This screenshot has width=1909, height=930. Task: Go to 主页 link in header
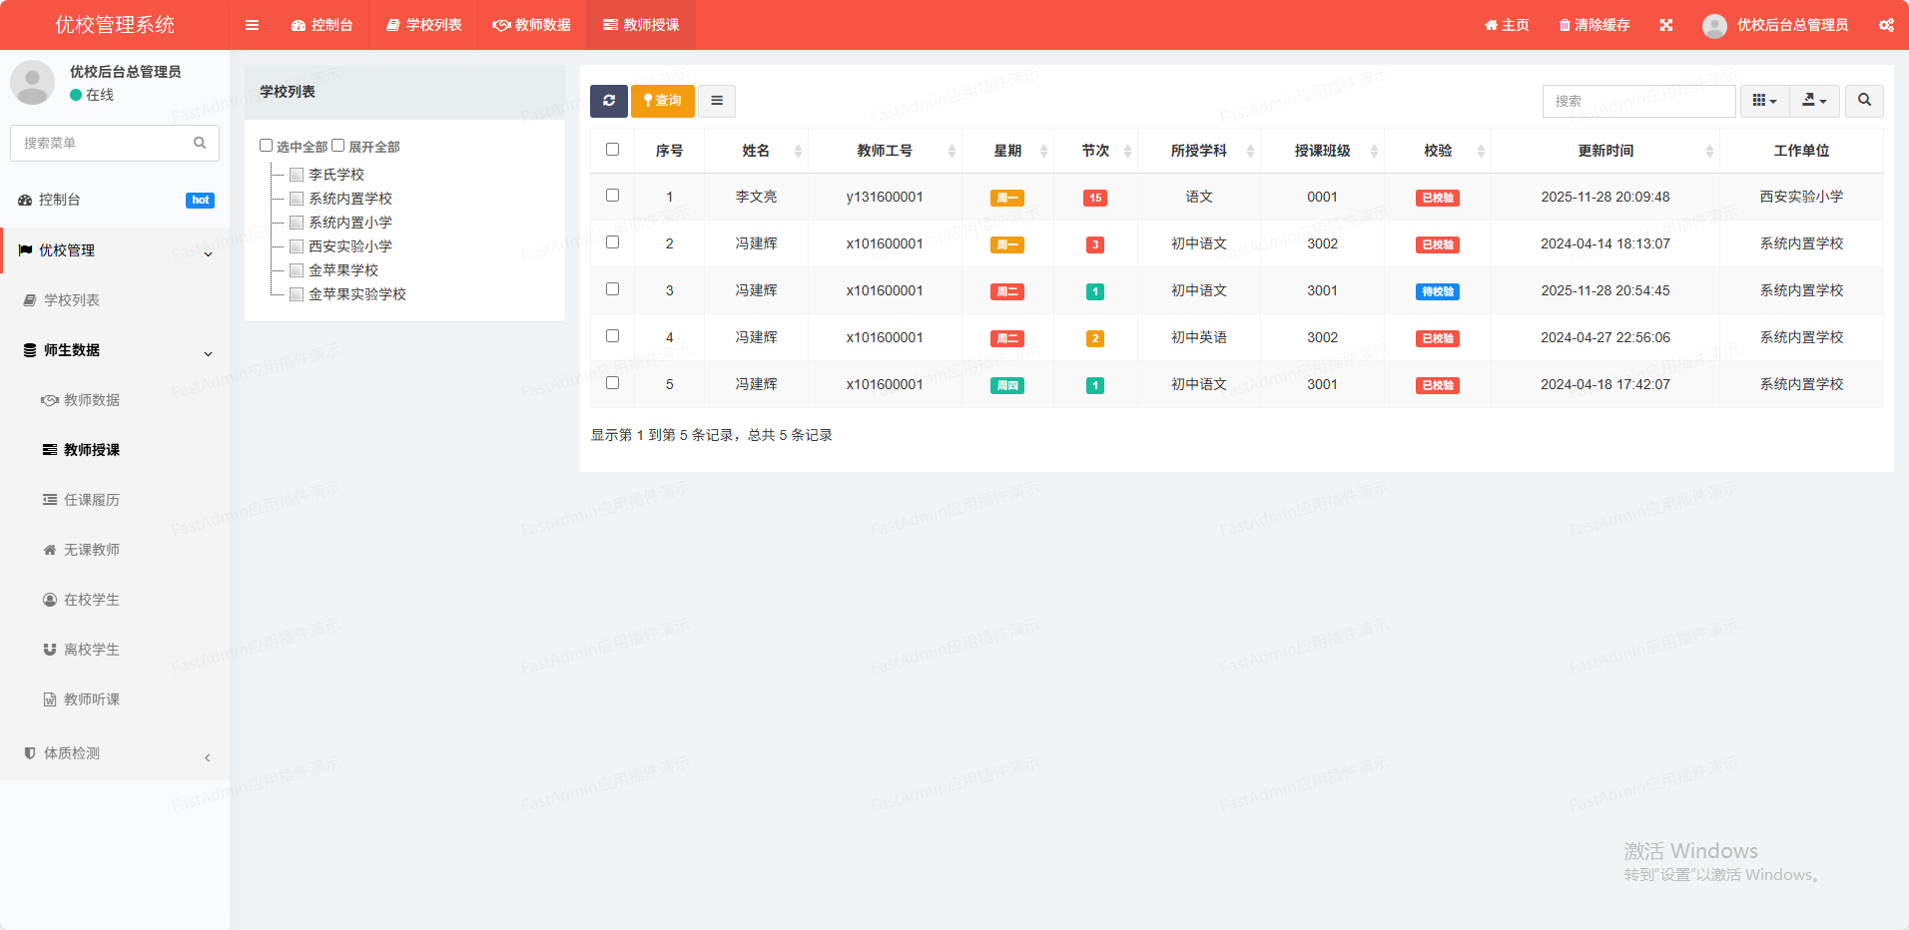tap(1507, 25)
